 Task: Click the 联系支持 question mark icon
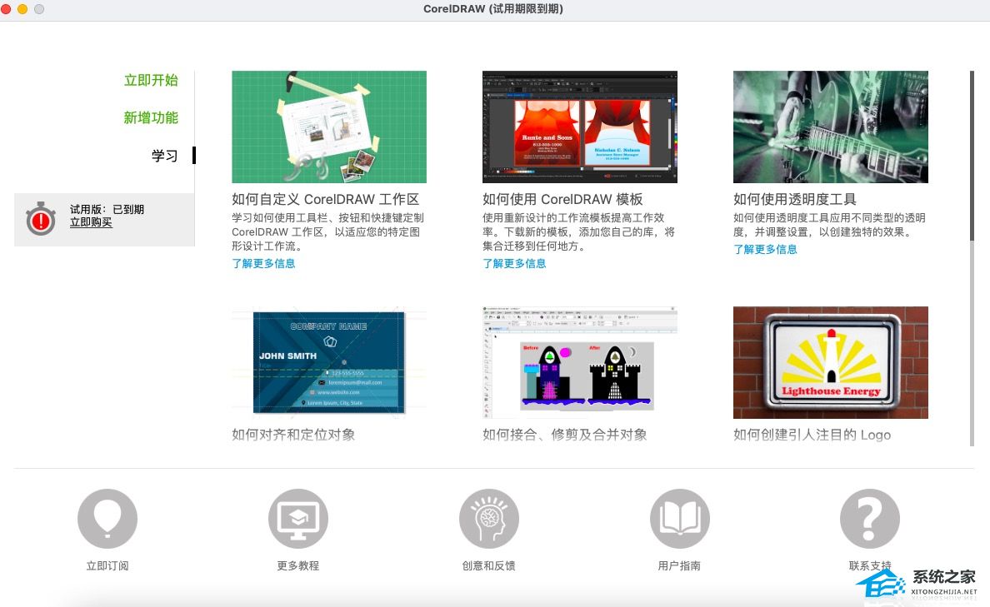870,519
